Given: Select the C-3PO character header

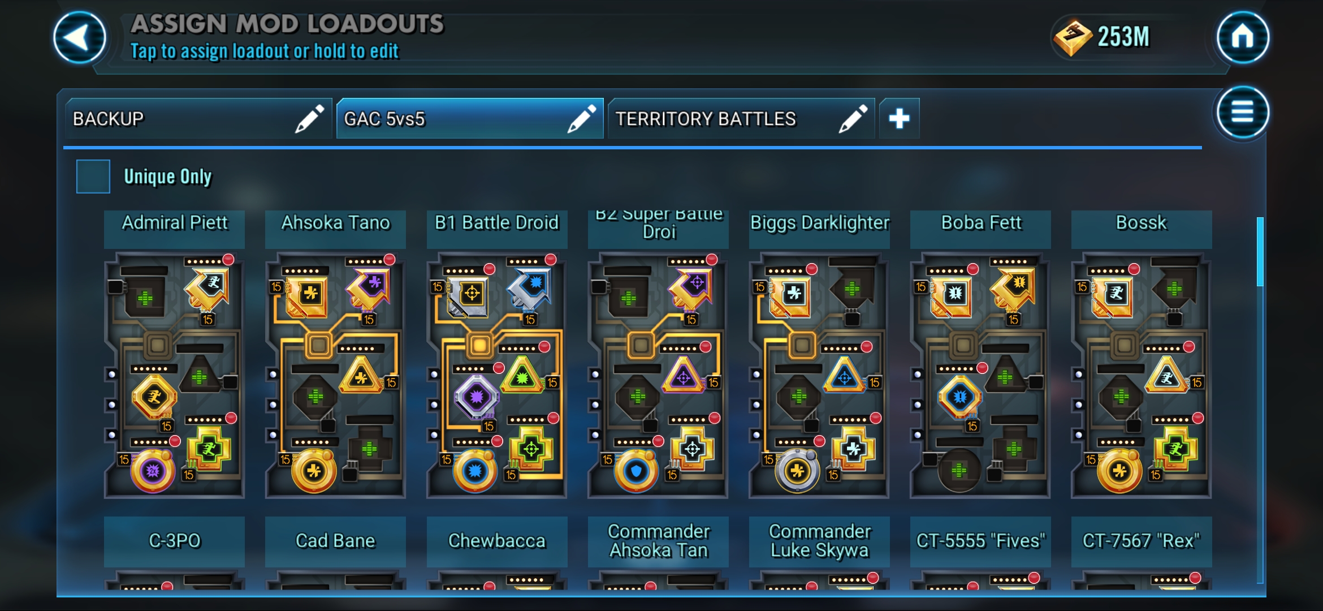Looking at the screenshot, I should (x=174, y=541).
